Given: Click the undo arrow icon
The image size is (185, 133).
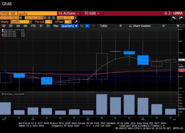Looking at the screenshot, I should pyautogui.click(x=174, y=18).
